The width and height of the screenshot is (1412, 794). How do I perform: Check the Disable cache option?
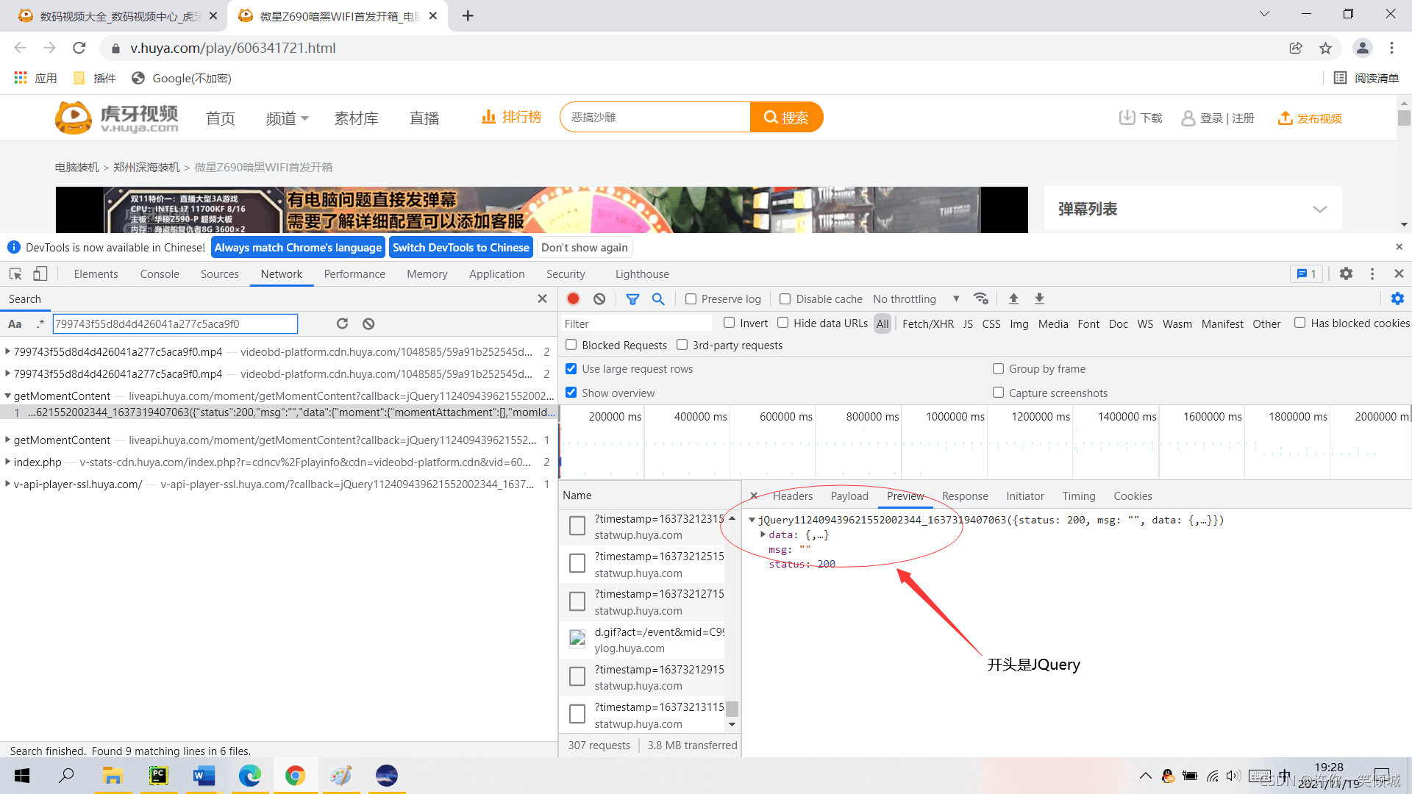coord(785,298)
